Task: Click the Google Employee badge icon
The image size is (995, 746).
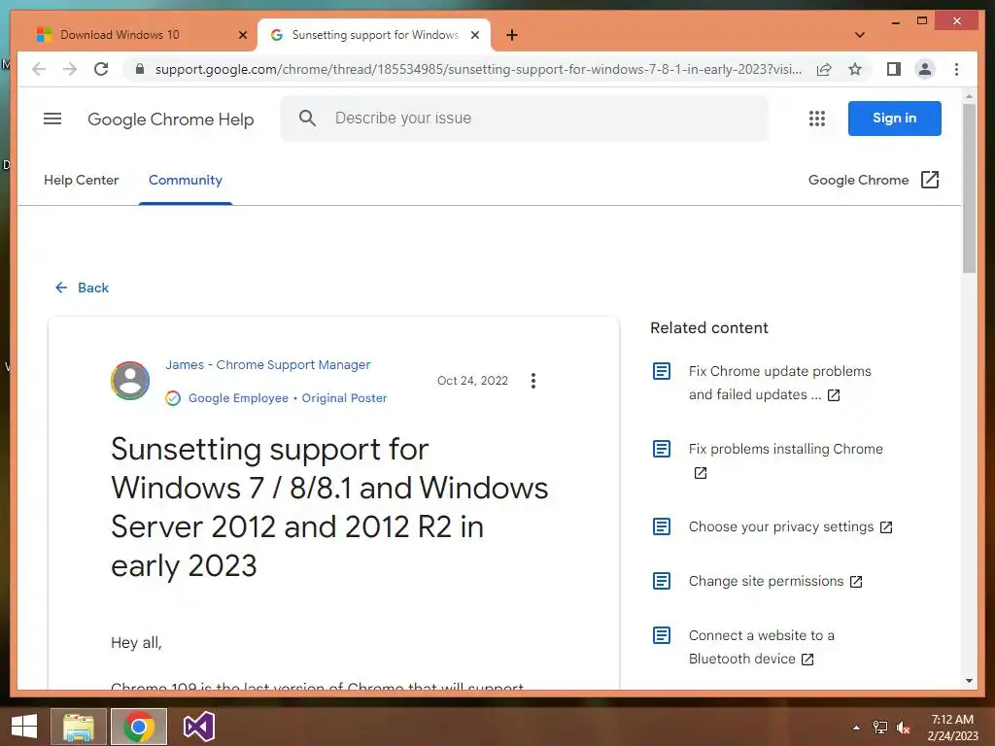Action: click(173, 398)
